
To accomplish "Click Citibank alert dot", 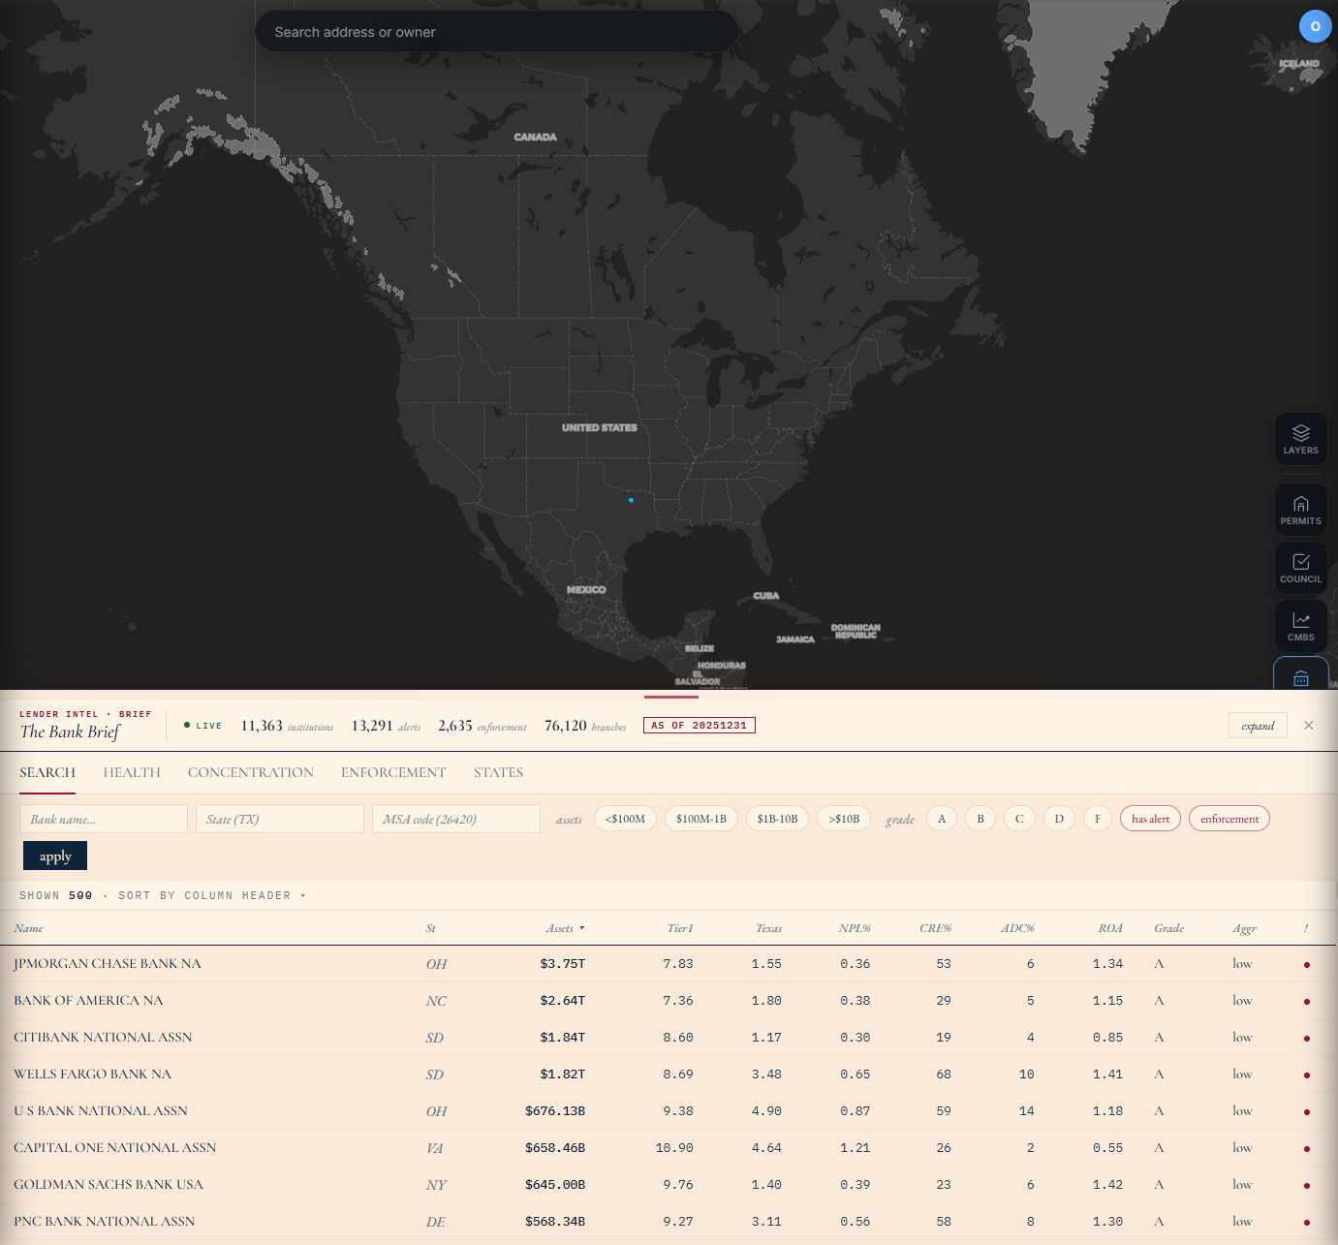I will (x=1307, y=1039).
